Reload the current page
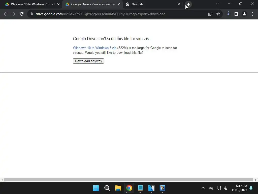 pyautogui.click(x=22, y=14)
